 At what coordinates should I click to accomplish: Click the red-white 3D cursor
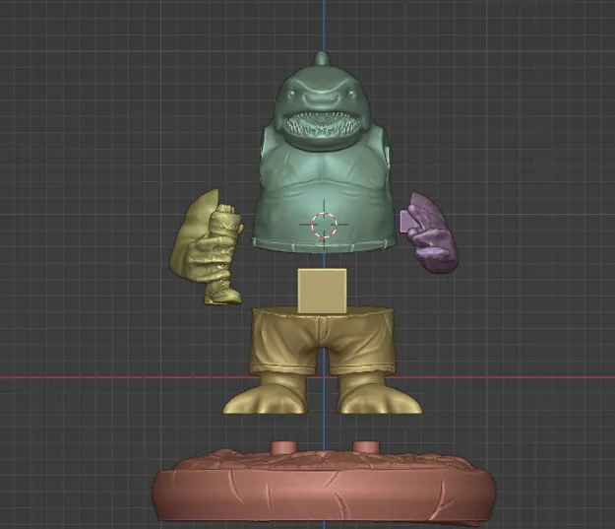pos(324,225)
